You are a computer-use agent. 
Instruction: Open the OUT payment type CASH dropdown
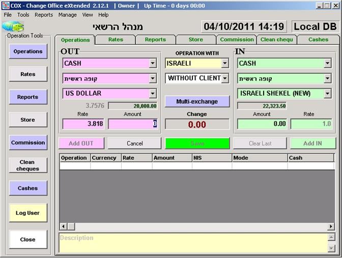152,64
